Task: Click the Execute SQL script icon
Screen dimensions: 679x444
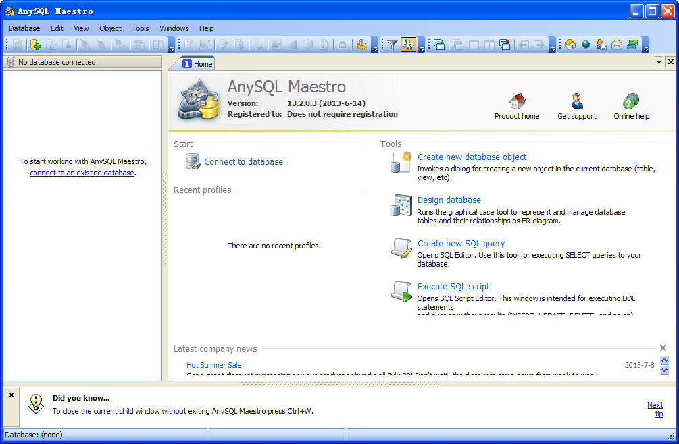Action: 401,291
